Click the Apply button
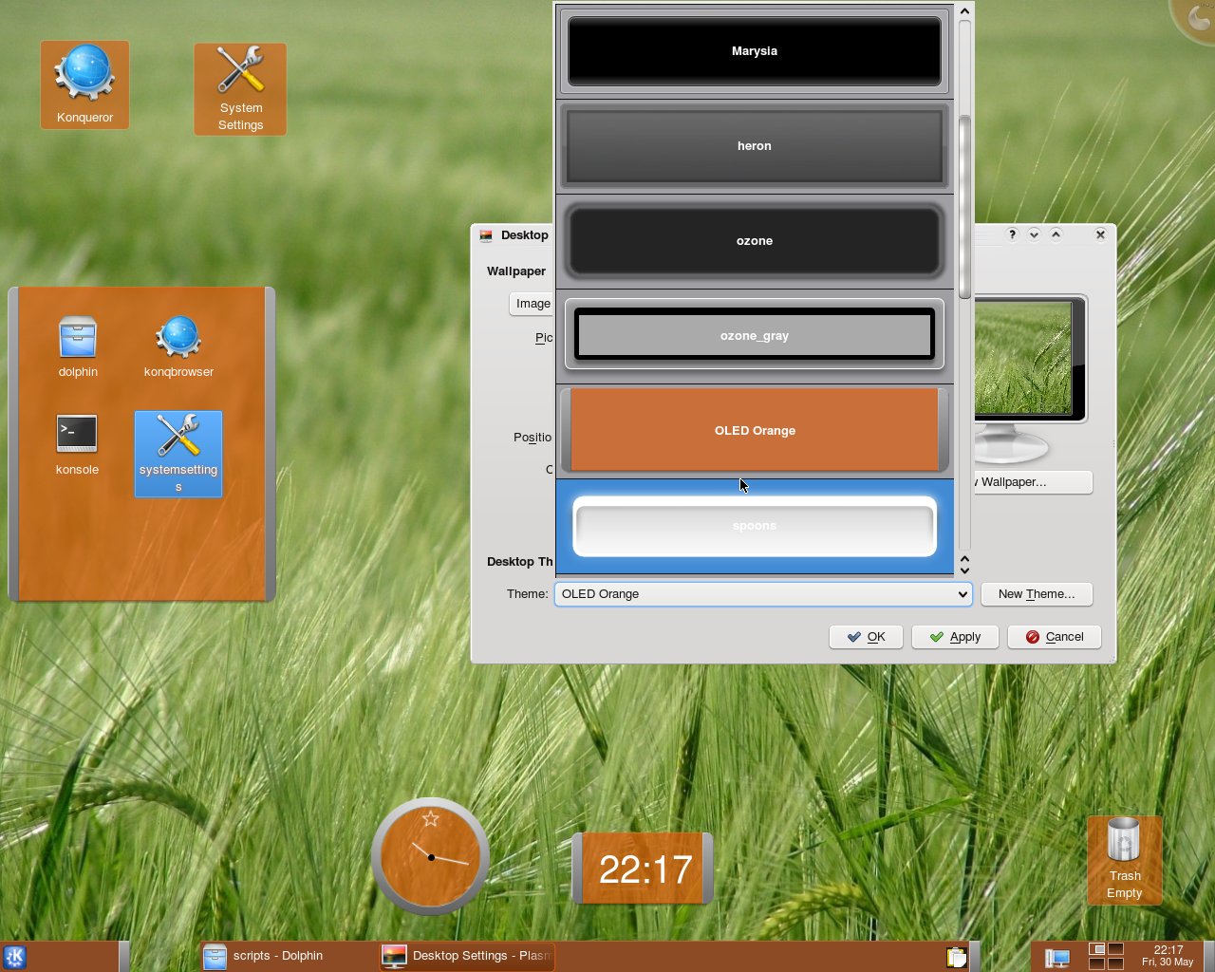 coord(955,637)
